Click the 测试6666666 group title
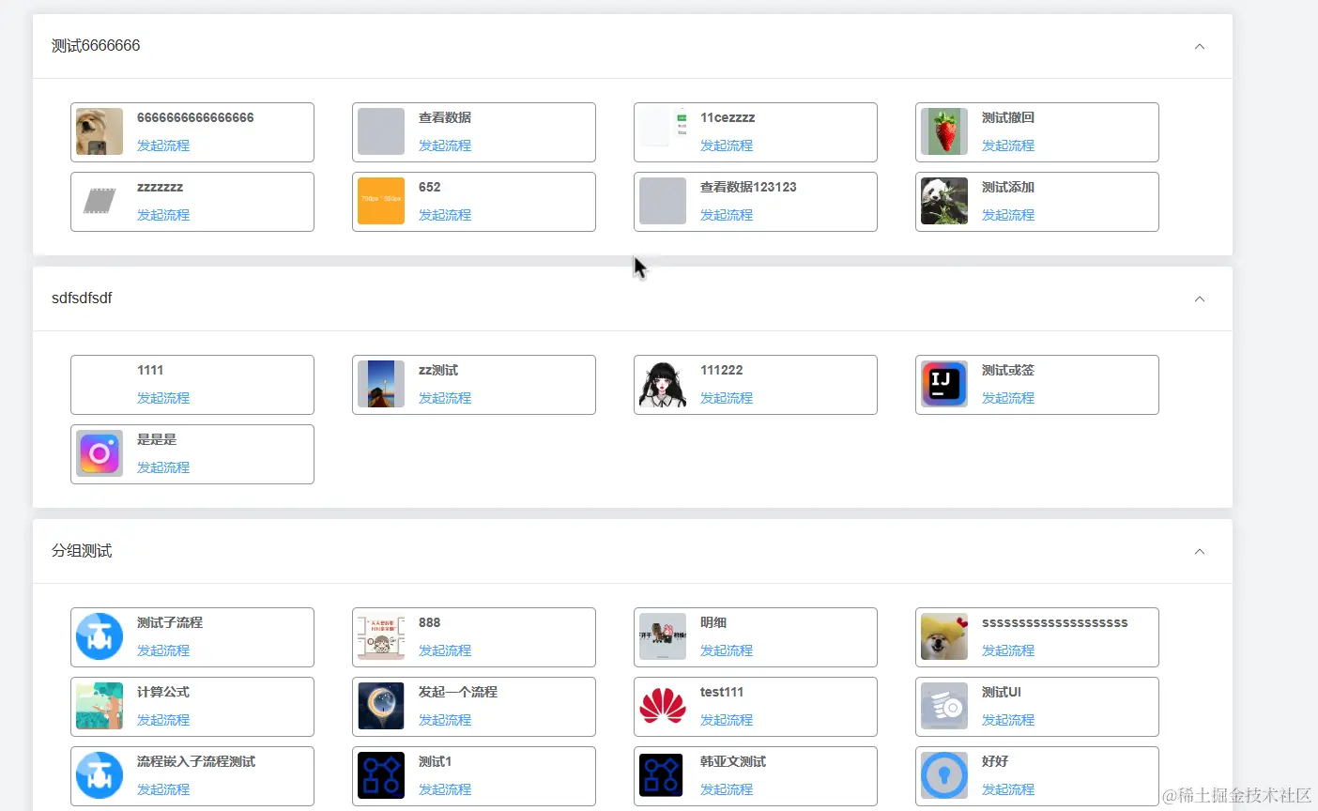1318x811 pixels. click(96, 46)
